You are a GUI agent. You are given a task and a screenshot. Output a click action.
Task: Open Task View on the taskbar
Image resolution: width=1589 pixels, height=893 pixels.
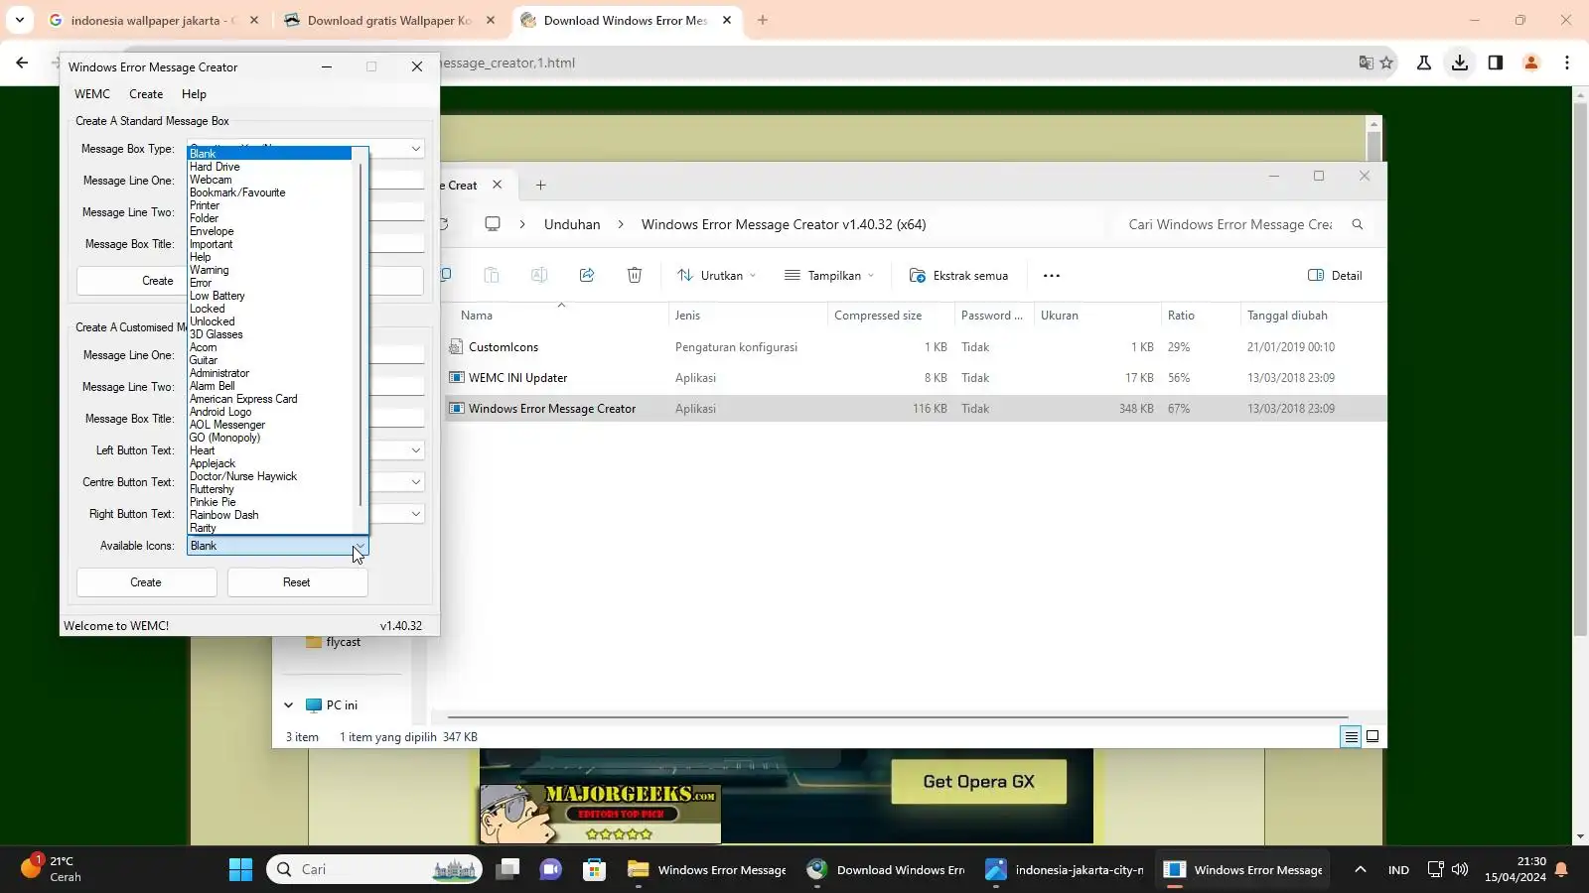[508, 870]
